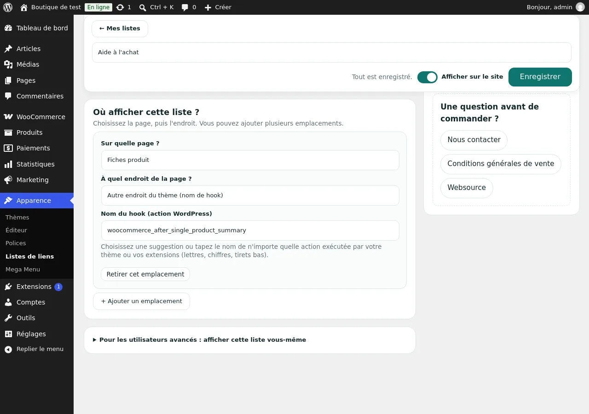Image resolution: width=589 pixels, height=414 pixels.
Task: Click the plus icon next to Créer
Action: [208, 7]
